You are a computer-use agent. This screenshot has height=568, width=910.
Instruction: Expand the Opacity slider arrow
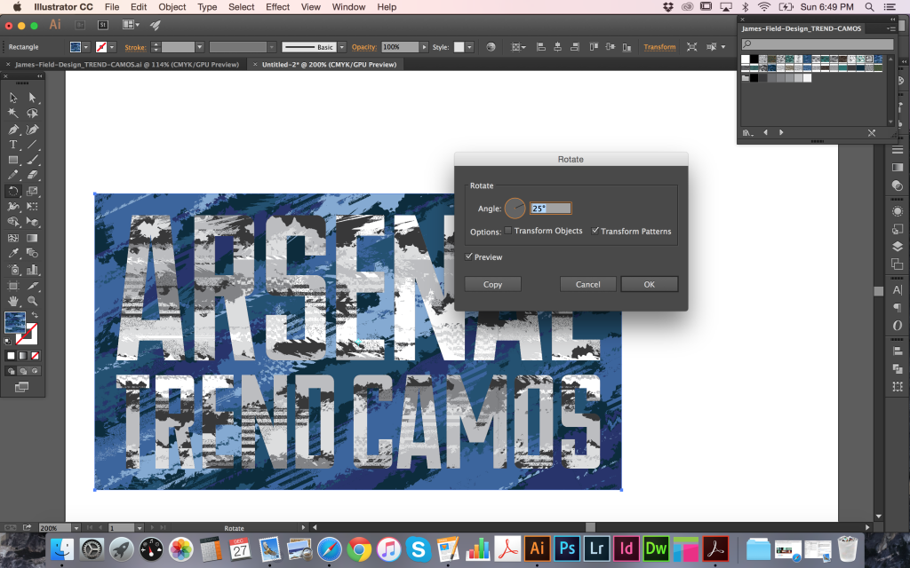pos(424,47)
